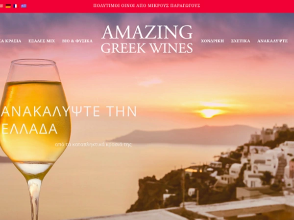Click the ΑΝΑΚΑΛΥΨΤΕ ΤΗΝ ΕΛΛΑΔΑ hero heading

pyautogui.click(x=69, y=120)
